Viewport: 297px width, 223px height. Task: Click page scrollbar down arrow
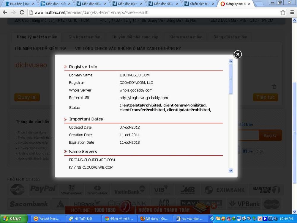point(295,212)
